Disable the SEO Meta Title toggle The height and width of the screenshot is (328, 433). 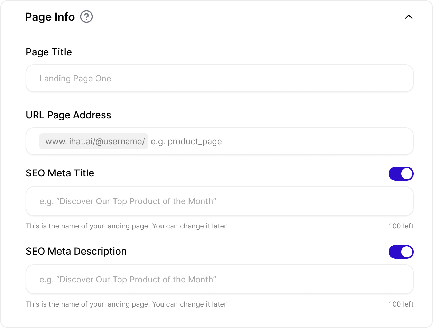pos(401,174)
